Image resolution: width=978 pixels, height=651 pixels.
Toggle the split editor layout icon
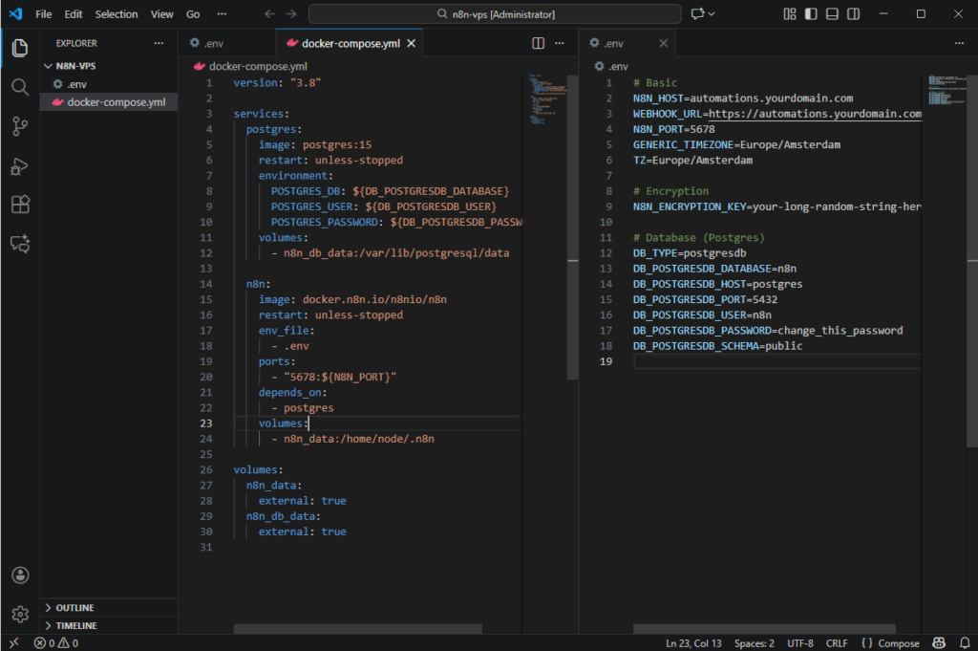[x=538, y=42]
